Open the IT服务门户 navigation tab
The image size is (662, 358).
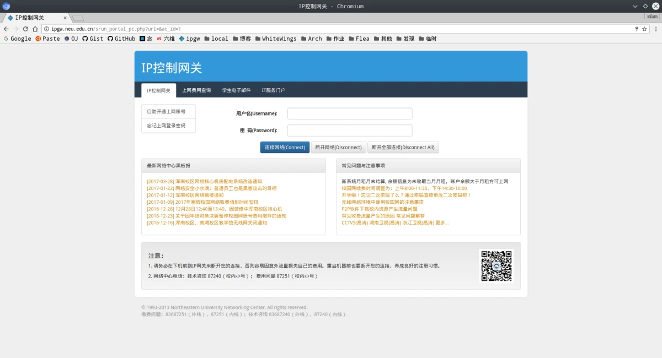click(x=273, y=90)
